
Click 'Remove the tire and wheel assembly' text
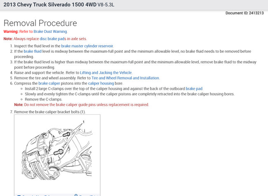[x=45, y=78]
